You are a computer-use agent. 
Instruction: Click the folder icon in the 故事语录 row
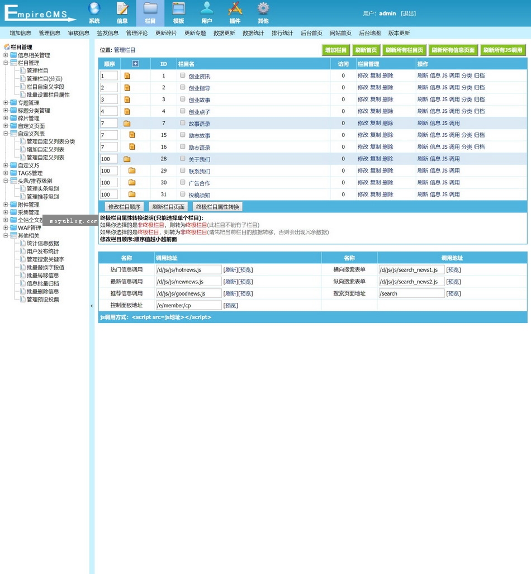127,123
